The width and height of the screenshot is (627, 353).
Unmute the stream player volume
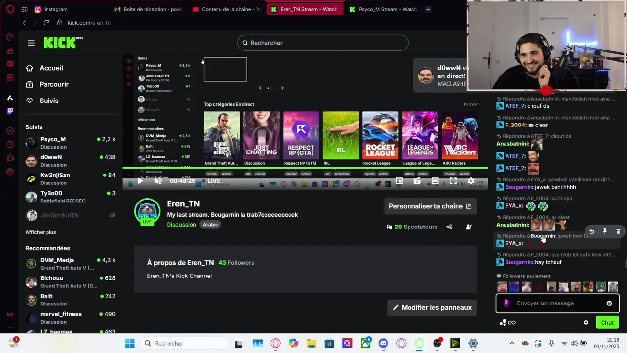[158, 181]
